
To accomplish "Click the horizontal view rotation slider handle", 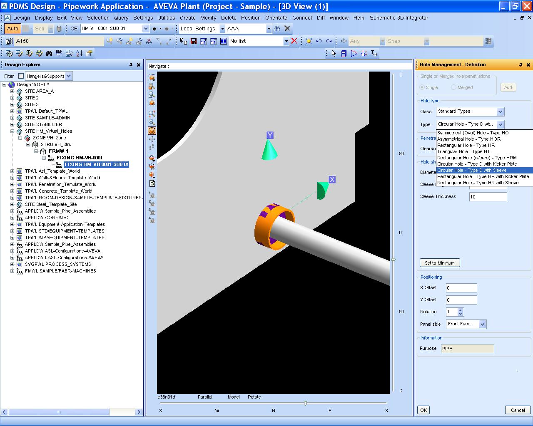I will click(306, 403).
